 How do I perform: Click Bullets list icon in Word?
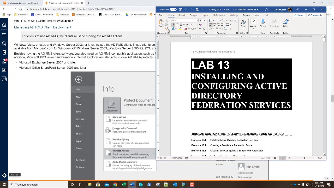tap(211, 20)
